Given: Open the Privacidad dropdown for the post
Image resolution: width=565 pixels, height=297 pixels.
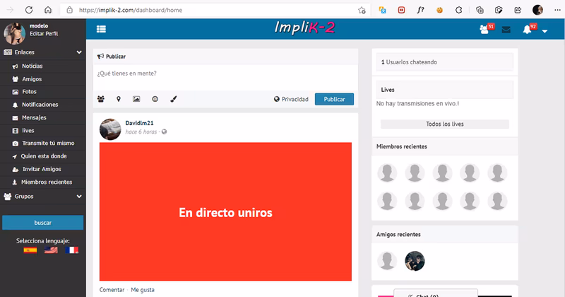Looking at the screenshot, I should pyautogui.click(x=291, y=100).
